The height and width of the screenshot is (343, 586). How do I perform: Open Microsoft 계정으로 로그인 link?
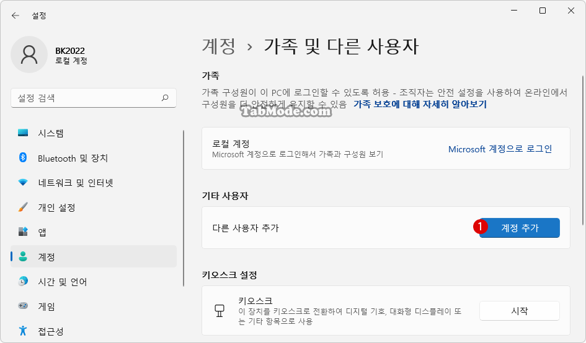[x=500, y=149]
